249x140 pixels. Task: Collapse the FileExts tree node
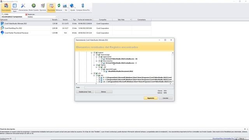(x=94, y=65)
